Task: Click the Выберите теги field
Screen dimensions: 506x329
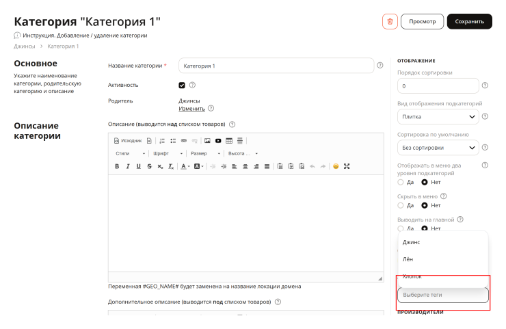Action: pyautogui.click(x=443, y=295)
